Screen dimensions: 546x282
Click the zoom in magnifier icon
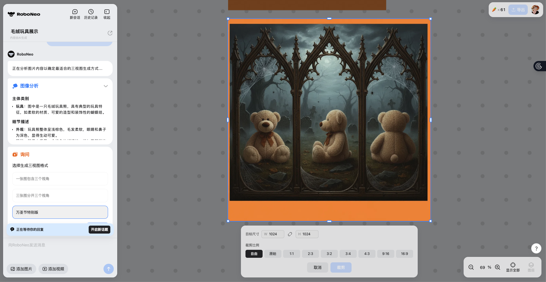coord(498,267)
